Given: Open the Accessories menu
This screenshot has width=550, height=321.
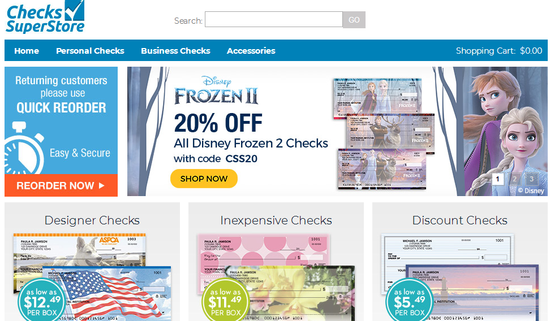Looking at the screenshot, I should click(x=251, y=51).
